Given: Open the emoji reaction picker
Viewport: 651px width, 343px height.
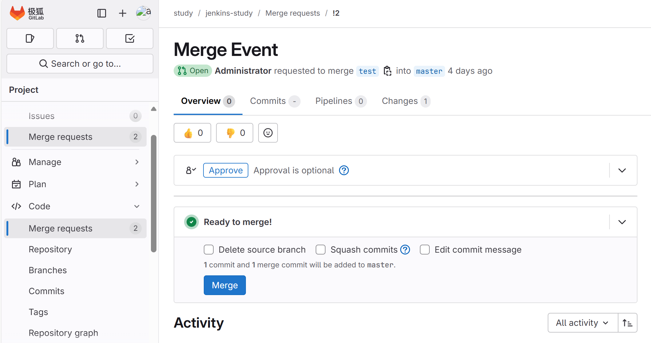Looking at the screenshot, I should click(x=268, y=133).
